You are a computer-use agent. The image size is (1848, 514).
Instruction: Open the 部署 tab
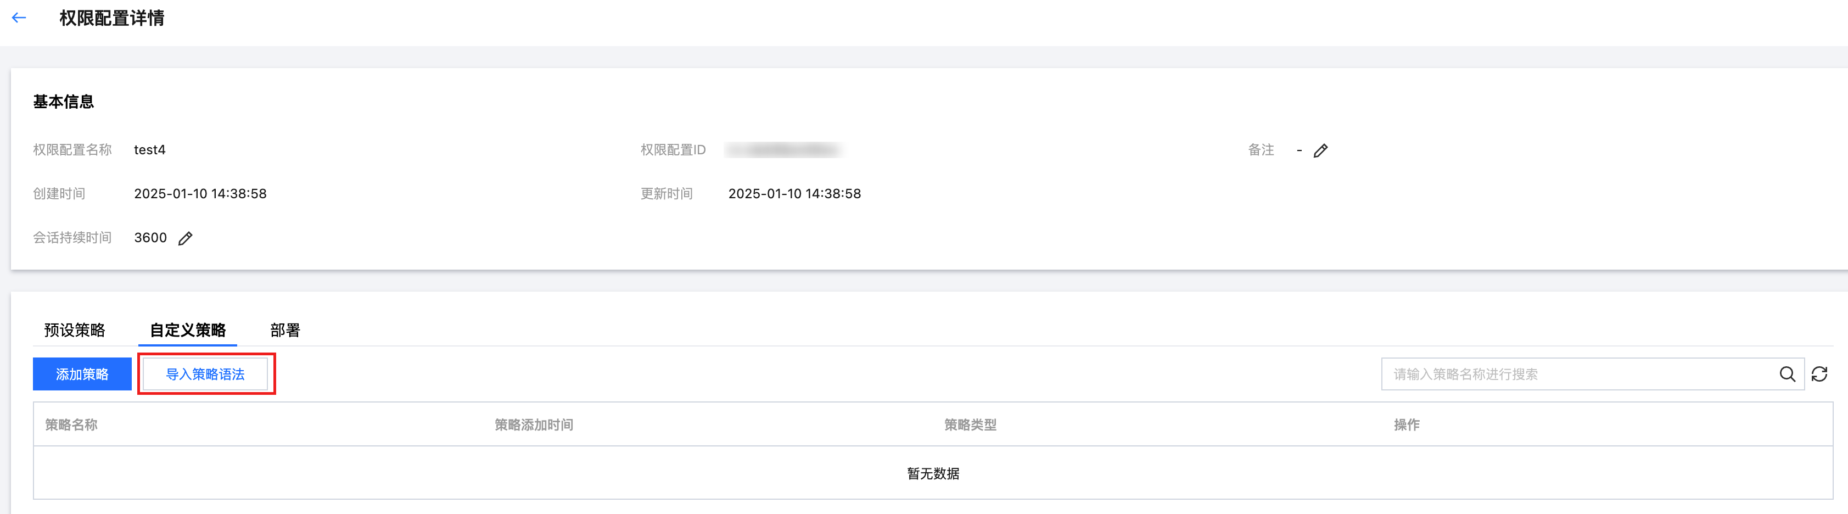coord(285,330)
